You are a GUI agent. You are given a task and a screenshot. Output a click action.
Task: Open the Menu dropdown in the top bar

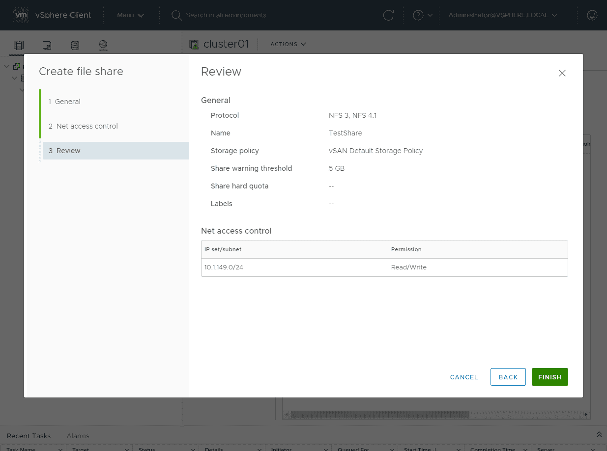[x=130, y=15]
